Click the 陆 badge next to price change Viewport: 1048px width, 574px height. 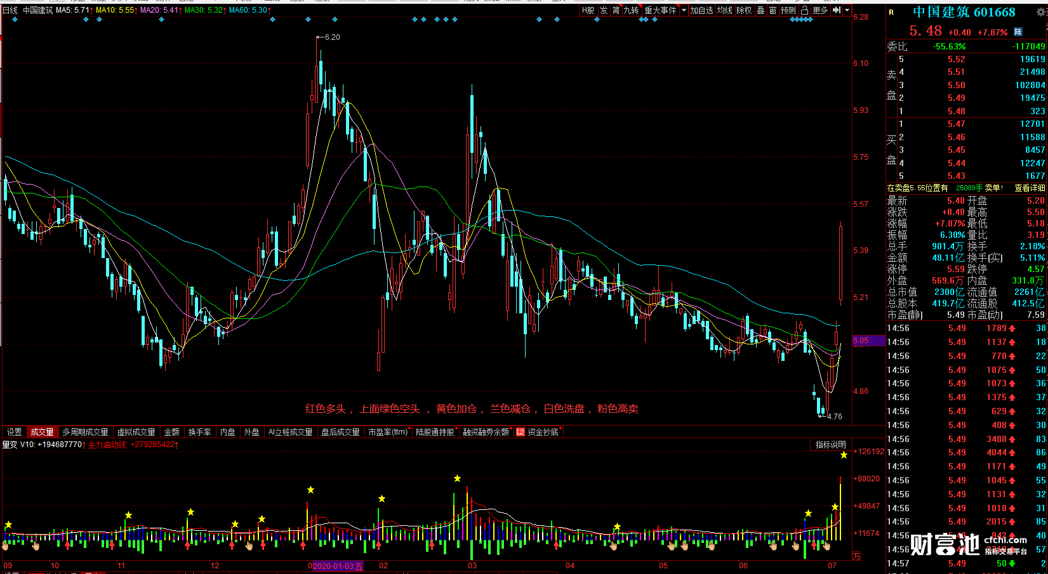click(x=1018, y=32)
